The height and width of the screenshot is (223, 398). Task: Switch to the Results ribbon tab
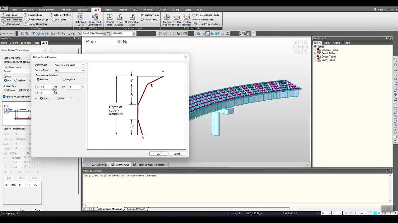123,10
